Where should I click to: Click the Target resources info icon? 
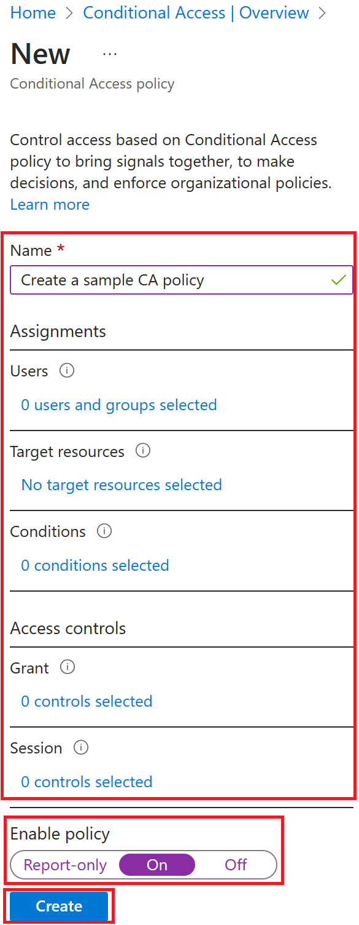pos(142,451)
